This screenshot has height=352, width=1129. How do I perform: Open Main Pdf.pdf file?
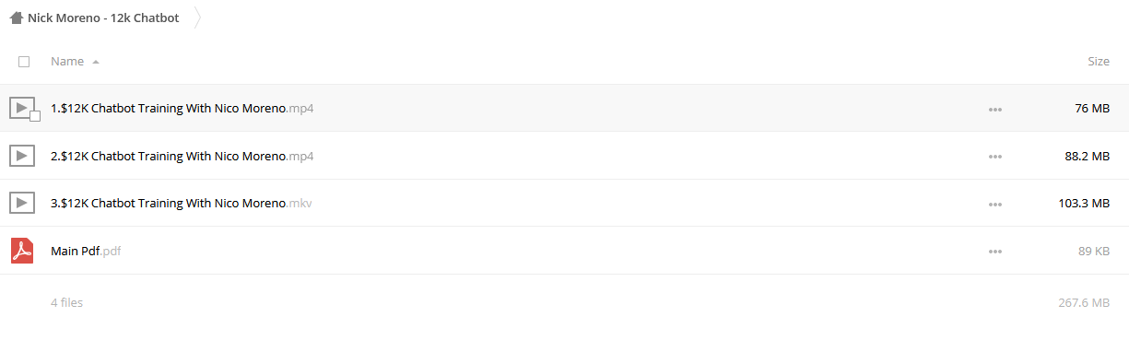coord(86,252)
